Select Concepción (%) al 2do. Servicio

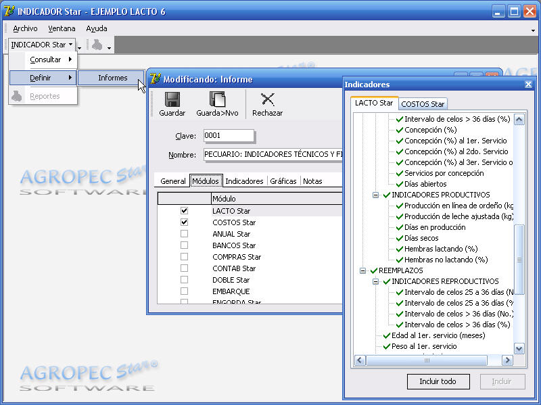(x=456, y=151)
